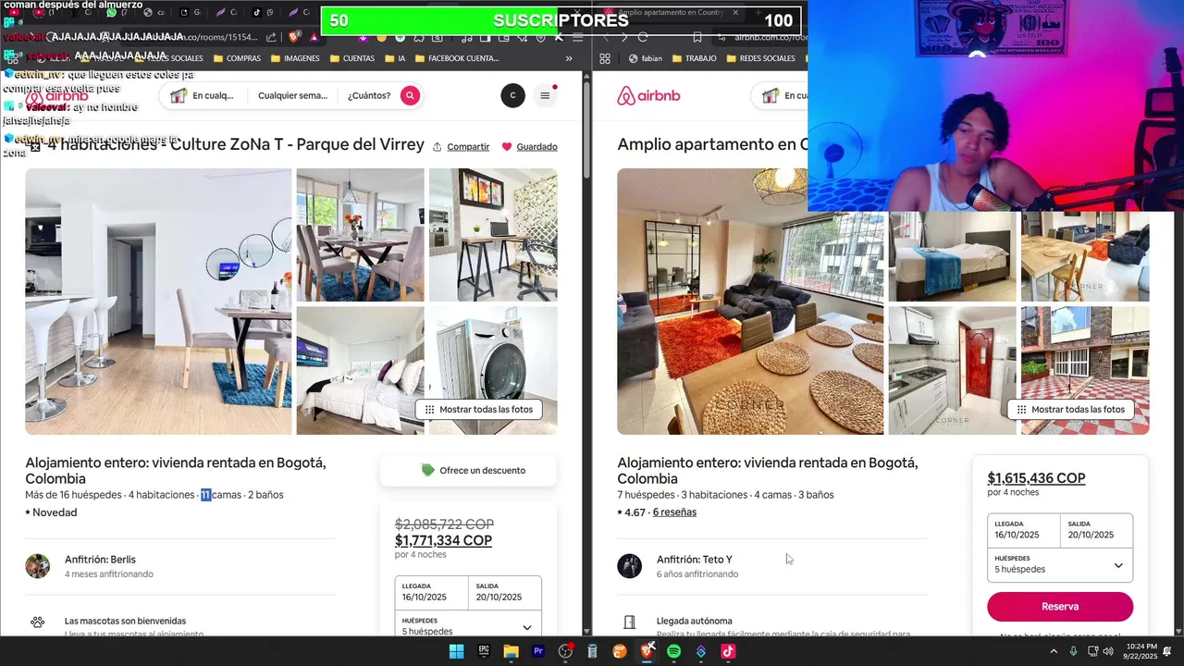
Task: Go forward in the right browser window
Action: (x=624, y=37)
